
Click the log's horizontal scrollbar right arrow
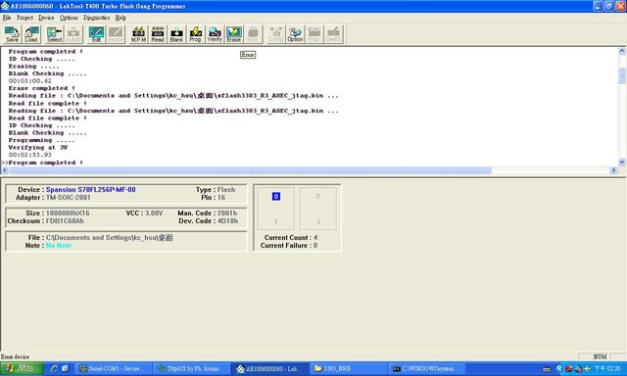pos(614,170)
